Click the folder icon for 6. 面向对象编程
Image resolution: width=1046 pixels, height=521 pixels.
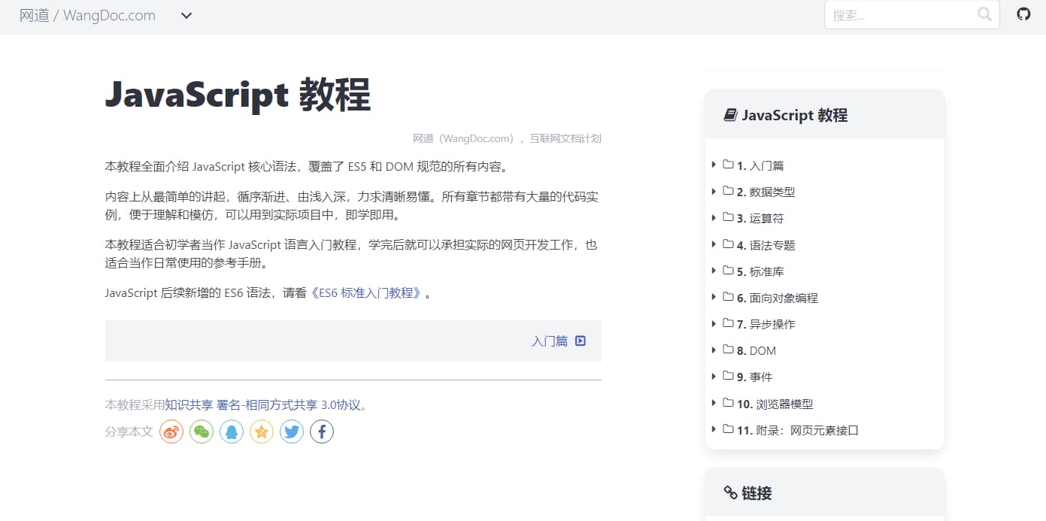tap(728, 297)
